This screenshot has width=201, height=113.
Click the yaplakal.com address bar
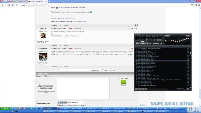click(x=103, y=5)
